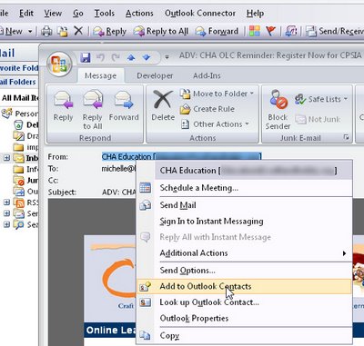The image size is (364, 346).
Task: Click the Move to Folder toolbar icon
Action: pyautogui.click(x=63, y=31)
